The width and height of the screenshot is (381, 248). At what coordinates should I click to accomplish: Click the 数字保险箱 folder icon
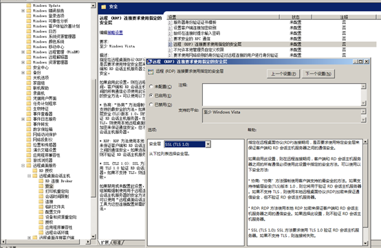29,129
